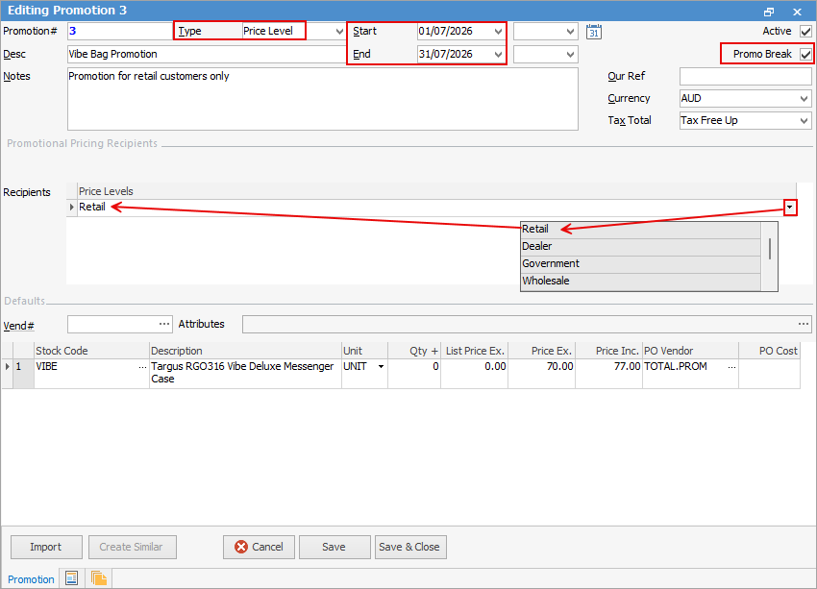The width and height of the screenshot is (817, 589).
Task: Open the Tax Total dropdown
Action: tap(804, 121)
